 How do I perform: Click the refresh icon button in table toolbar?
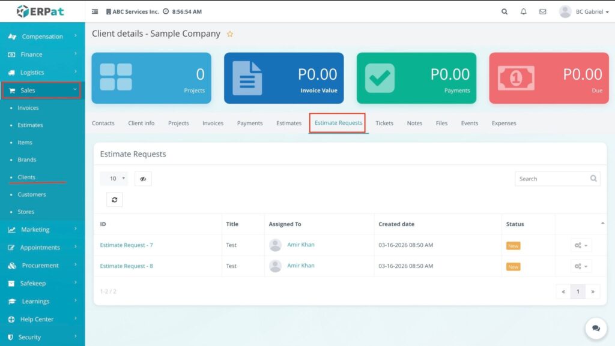[x=114, y=200]
